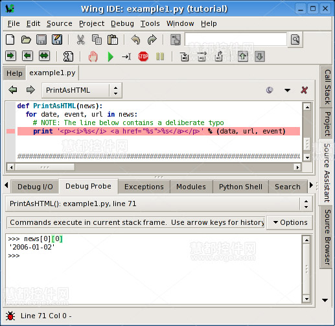Open the File menu

[x=14, y=23]
